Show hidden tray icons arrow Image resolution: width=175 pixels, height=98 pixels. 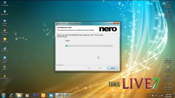pyautogui.click(x=150, y=96)
